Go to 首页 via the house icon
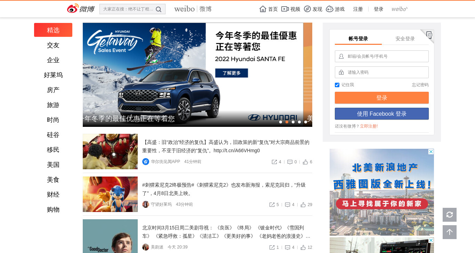 click(x=263, y=9)
